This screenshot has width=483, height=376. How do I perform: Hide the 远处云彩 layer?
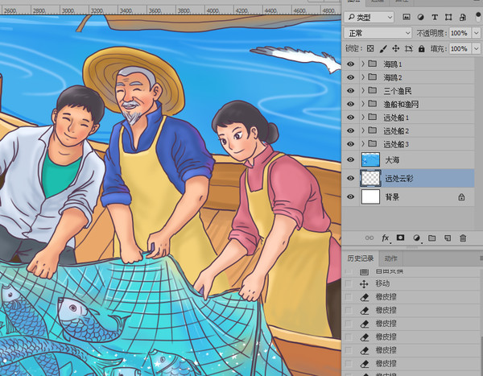click(350, 178)
